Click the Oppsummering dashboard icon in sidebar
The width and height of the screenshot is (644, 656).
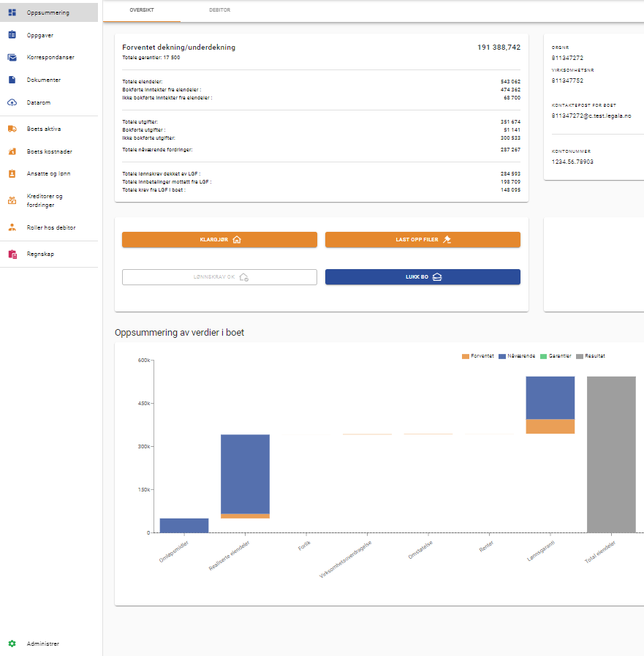click(12, 12)
